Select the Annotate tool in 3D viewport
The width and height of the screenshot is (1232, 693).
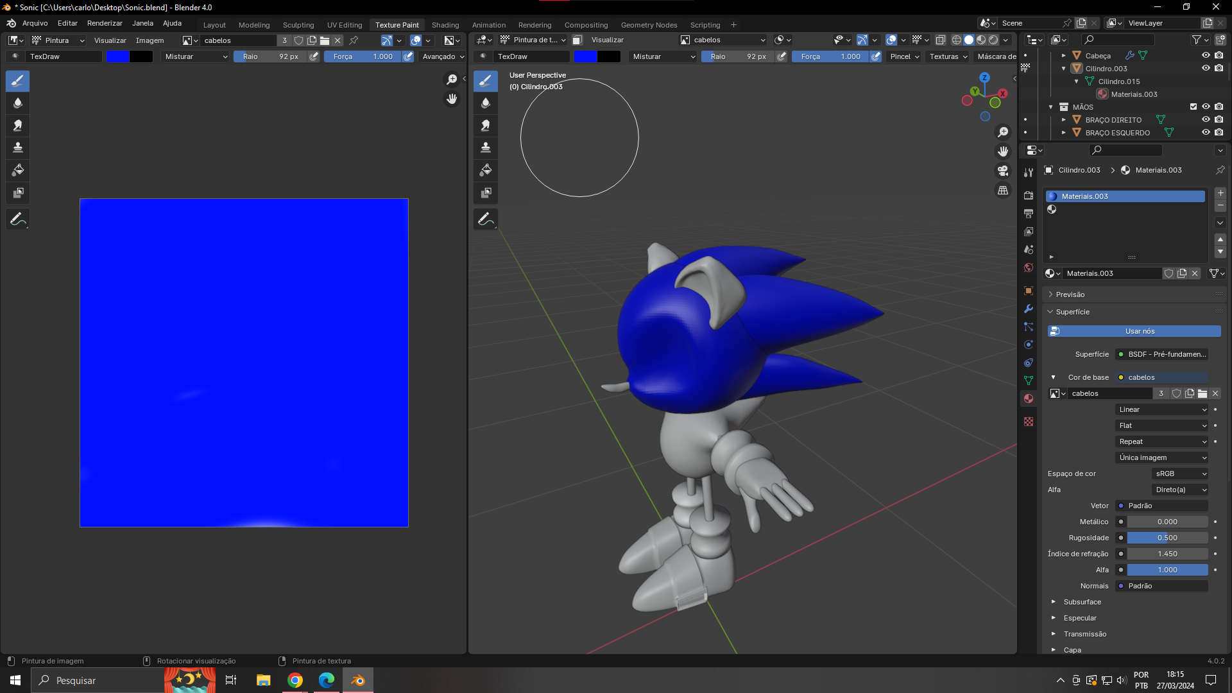(x=486, y=219)
